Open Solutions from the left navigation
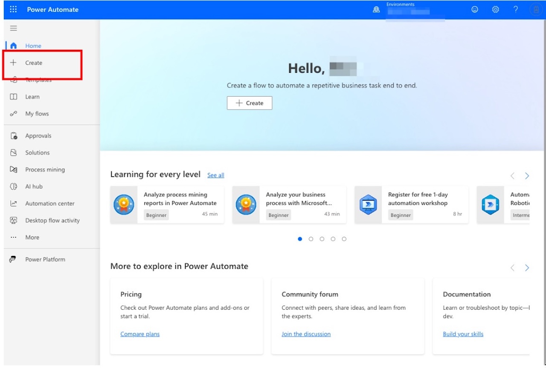Image resolution: width=546 pixels, height=368 pixels. click(x=37, y=152)
